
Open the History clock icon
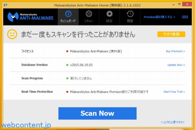[x=130, y=14]
